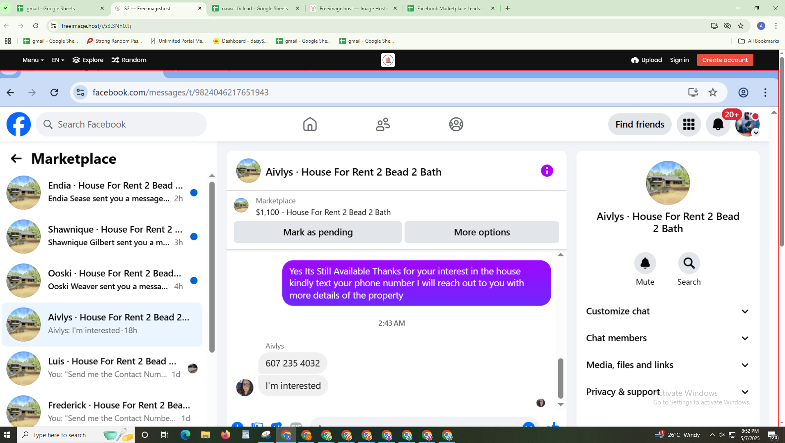The width and height of the screenshot is (785, 443).
Task: Click Mark as pending button
Action: pyautogui.click(x=318, y=232)
